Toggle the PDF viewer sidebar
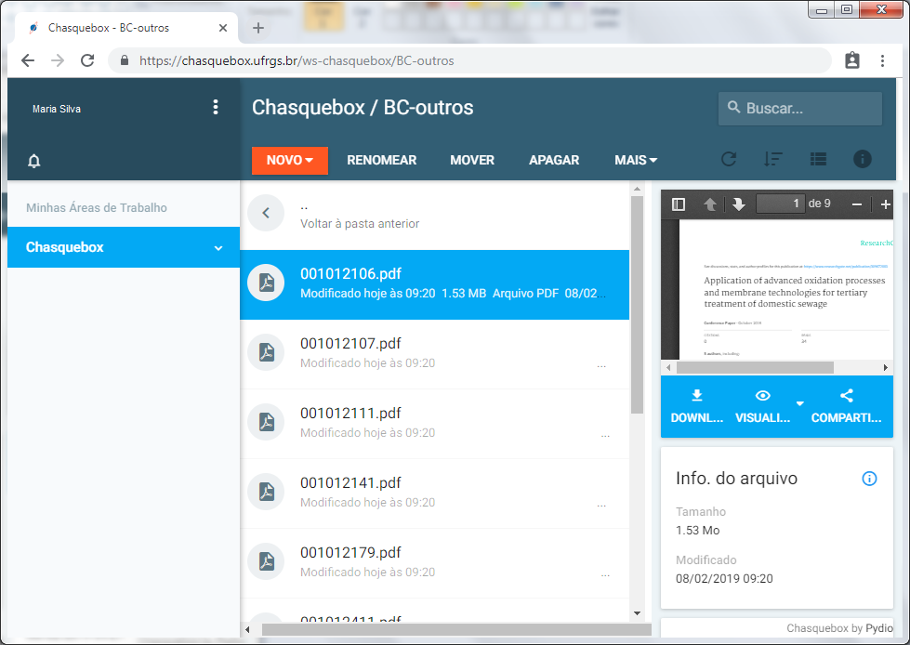The height and width of the screenshot is (645, 910). 679,204
